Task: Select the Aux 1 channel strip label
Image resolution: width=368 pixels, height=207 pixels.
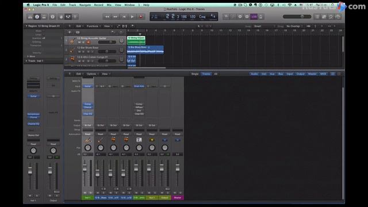Action: (x=152, y=198)
